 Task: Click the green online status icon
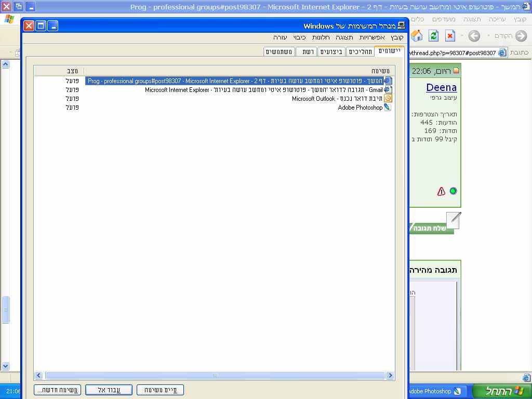[453, 191]
